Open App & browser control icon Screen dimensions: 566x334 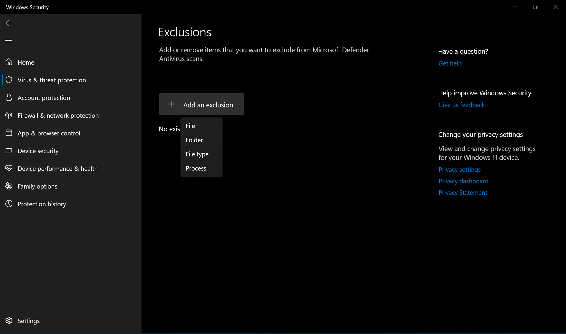[x=9, y=133]
